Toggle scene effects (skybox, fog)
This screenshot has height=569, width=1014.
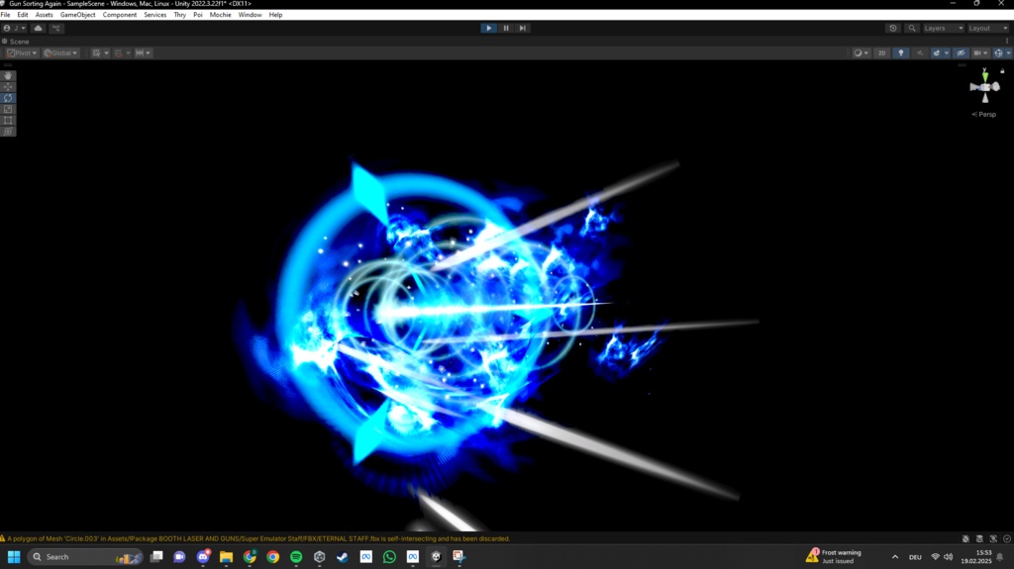pyautogui.click(x=936, y=53)
